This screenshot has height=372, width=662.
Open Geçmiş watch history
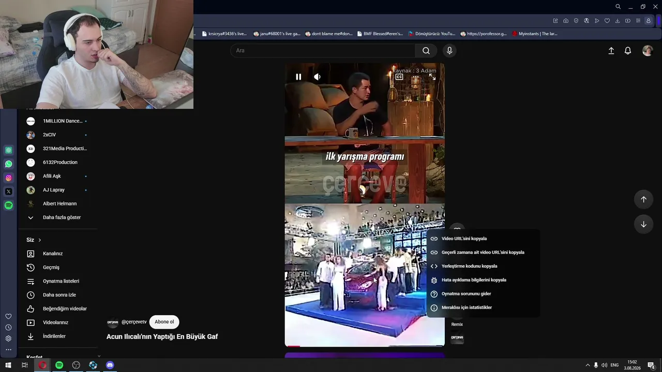pos(58,268)
